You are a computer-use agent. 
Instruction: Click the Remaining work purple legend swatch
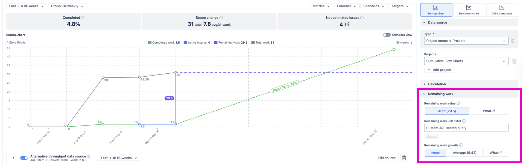(216, 43)
